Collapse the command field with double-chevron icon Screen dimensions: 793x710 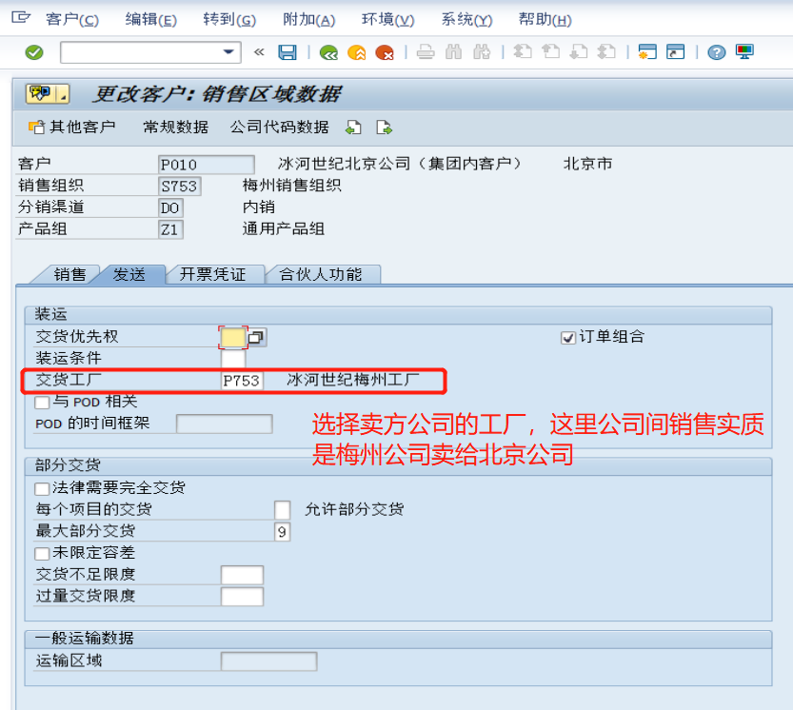[259, 52]
